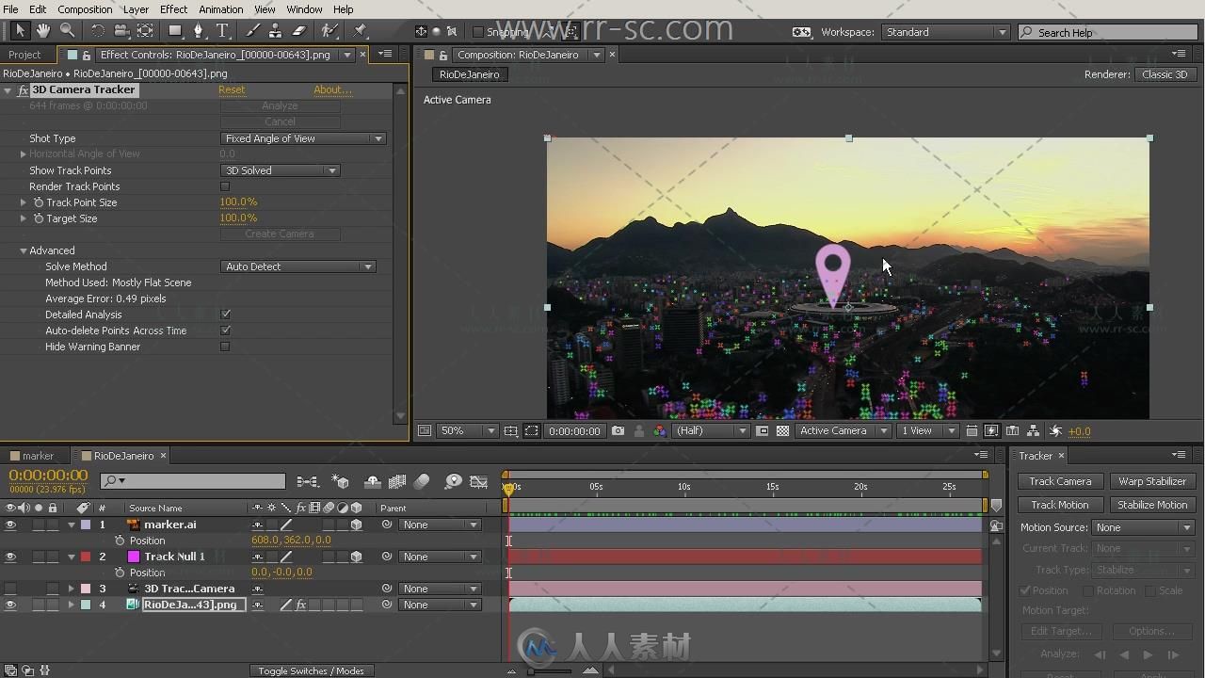Open the Effect menu
This screenshot has height=678, width=1205.
pyautogui.click(x=173, y=9)
